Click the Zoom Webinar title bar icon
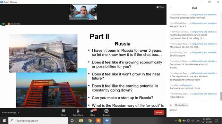The image size is (222, 124). 1,2
